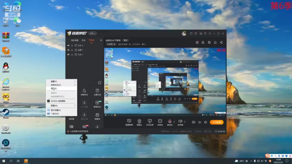Lock the 全屏 1 layer
The height and width of the screenshot is (164, 292).
72,50
